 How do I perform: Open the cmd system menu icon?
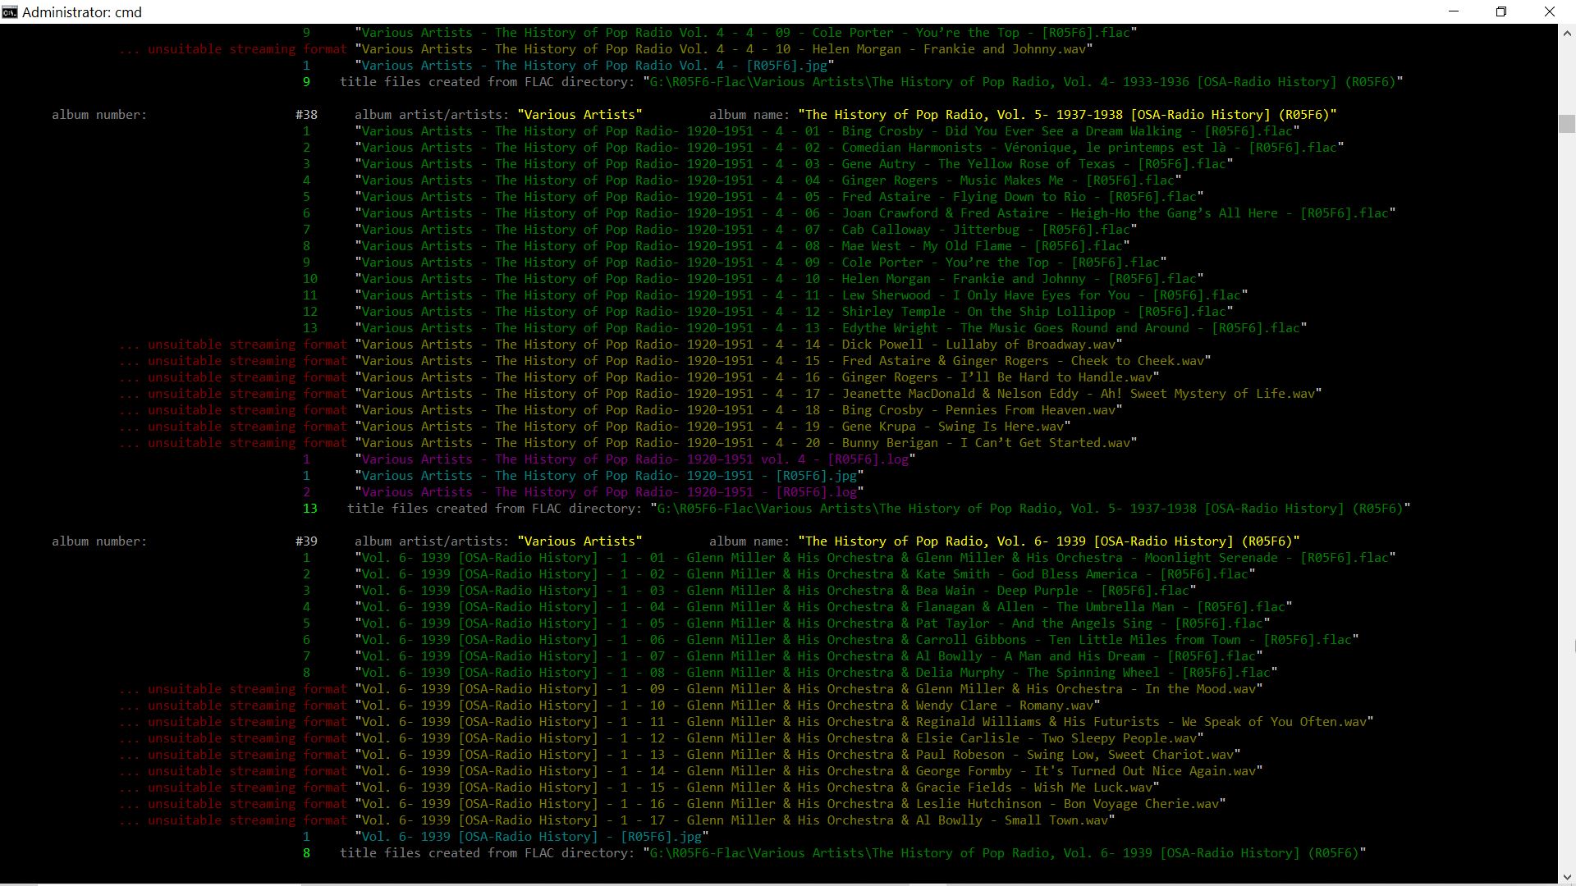[10, 11]
